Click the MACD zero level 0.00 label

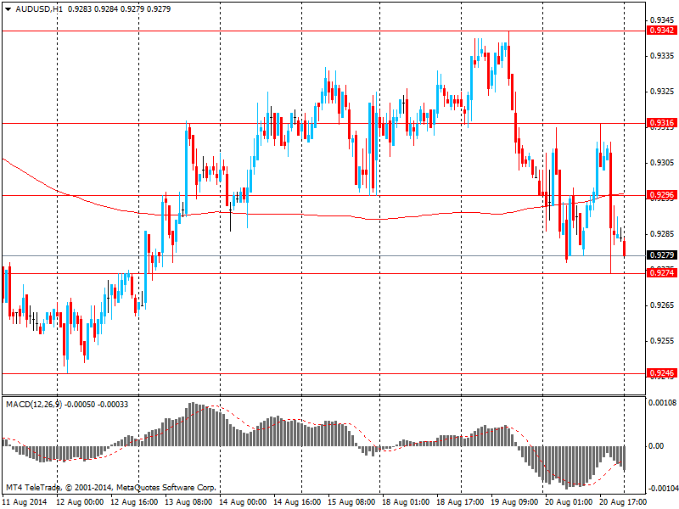pyautogui.click(x=656, y=446)
